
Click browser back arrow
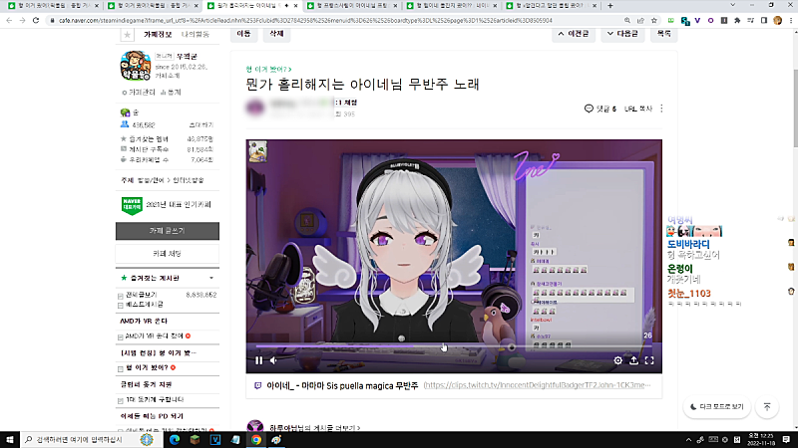[x=9, y=20]
